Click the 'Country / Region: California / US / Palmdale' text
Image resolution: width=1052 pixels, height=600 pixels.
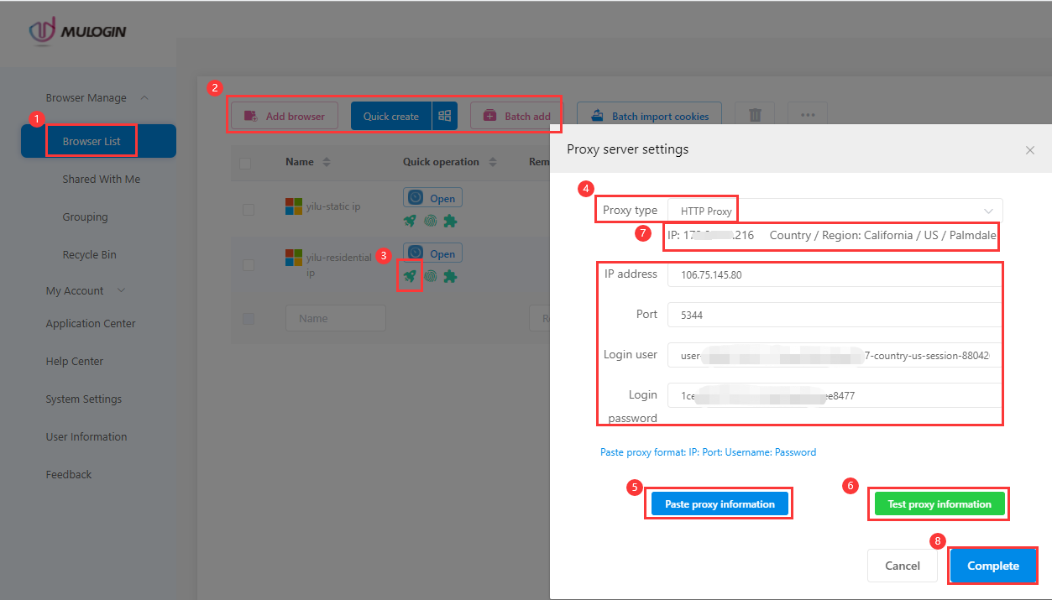(x=882, y=235)
